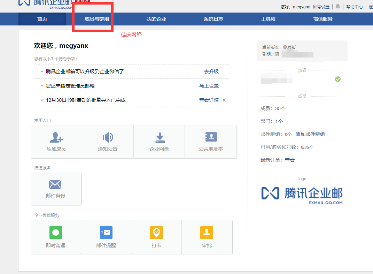Click the 可用/购买帐号数：0/35个 text
The height and width of the screenshot is (274, 373).
click(287, 147)
